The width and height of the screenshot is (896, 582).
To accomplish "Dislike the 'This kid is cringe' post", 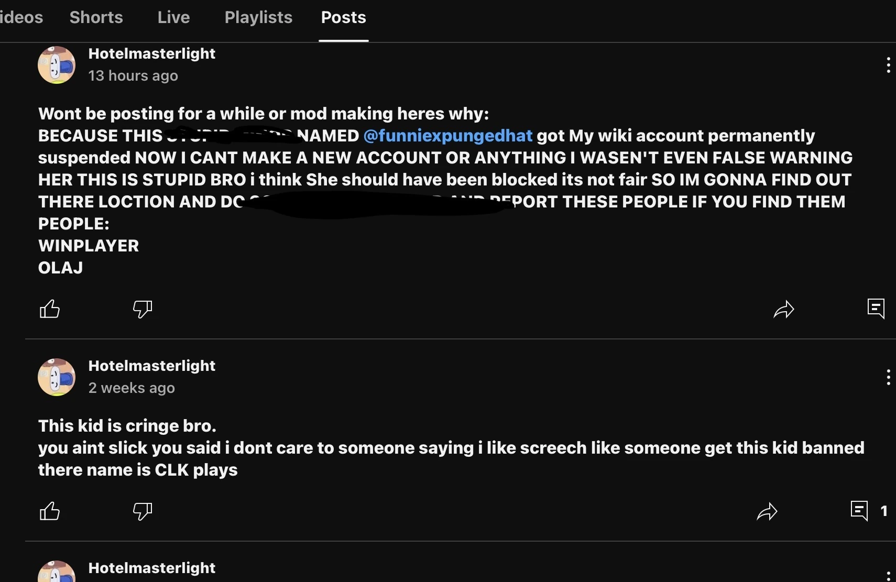I will click(x=143, y=511).
